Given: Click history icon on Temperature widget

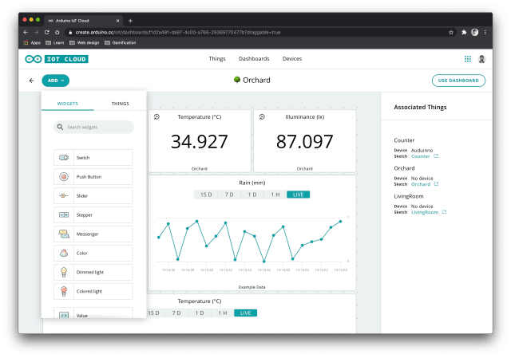Looking at the screenshot, I should (156, 117).
